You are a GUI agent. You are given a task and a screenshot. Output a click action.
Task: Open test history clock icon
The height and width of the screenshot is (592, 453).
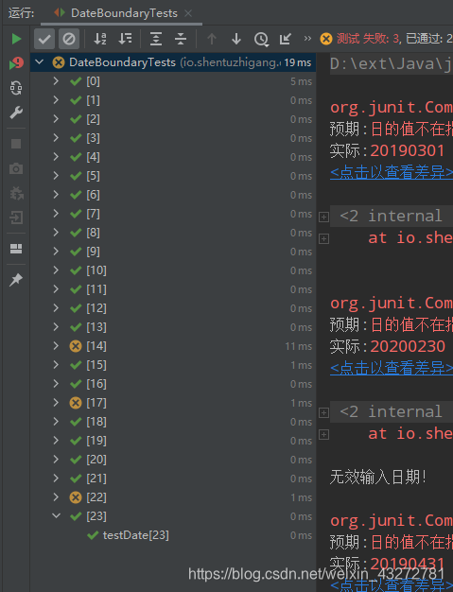click(261, 39)
